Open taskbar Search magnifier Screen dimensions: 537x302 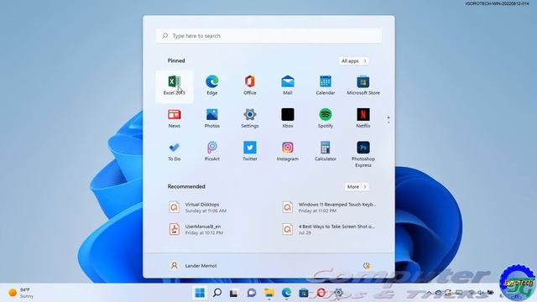(x=217, y=293)
